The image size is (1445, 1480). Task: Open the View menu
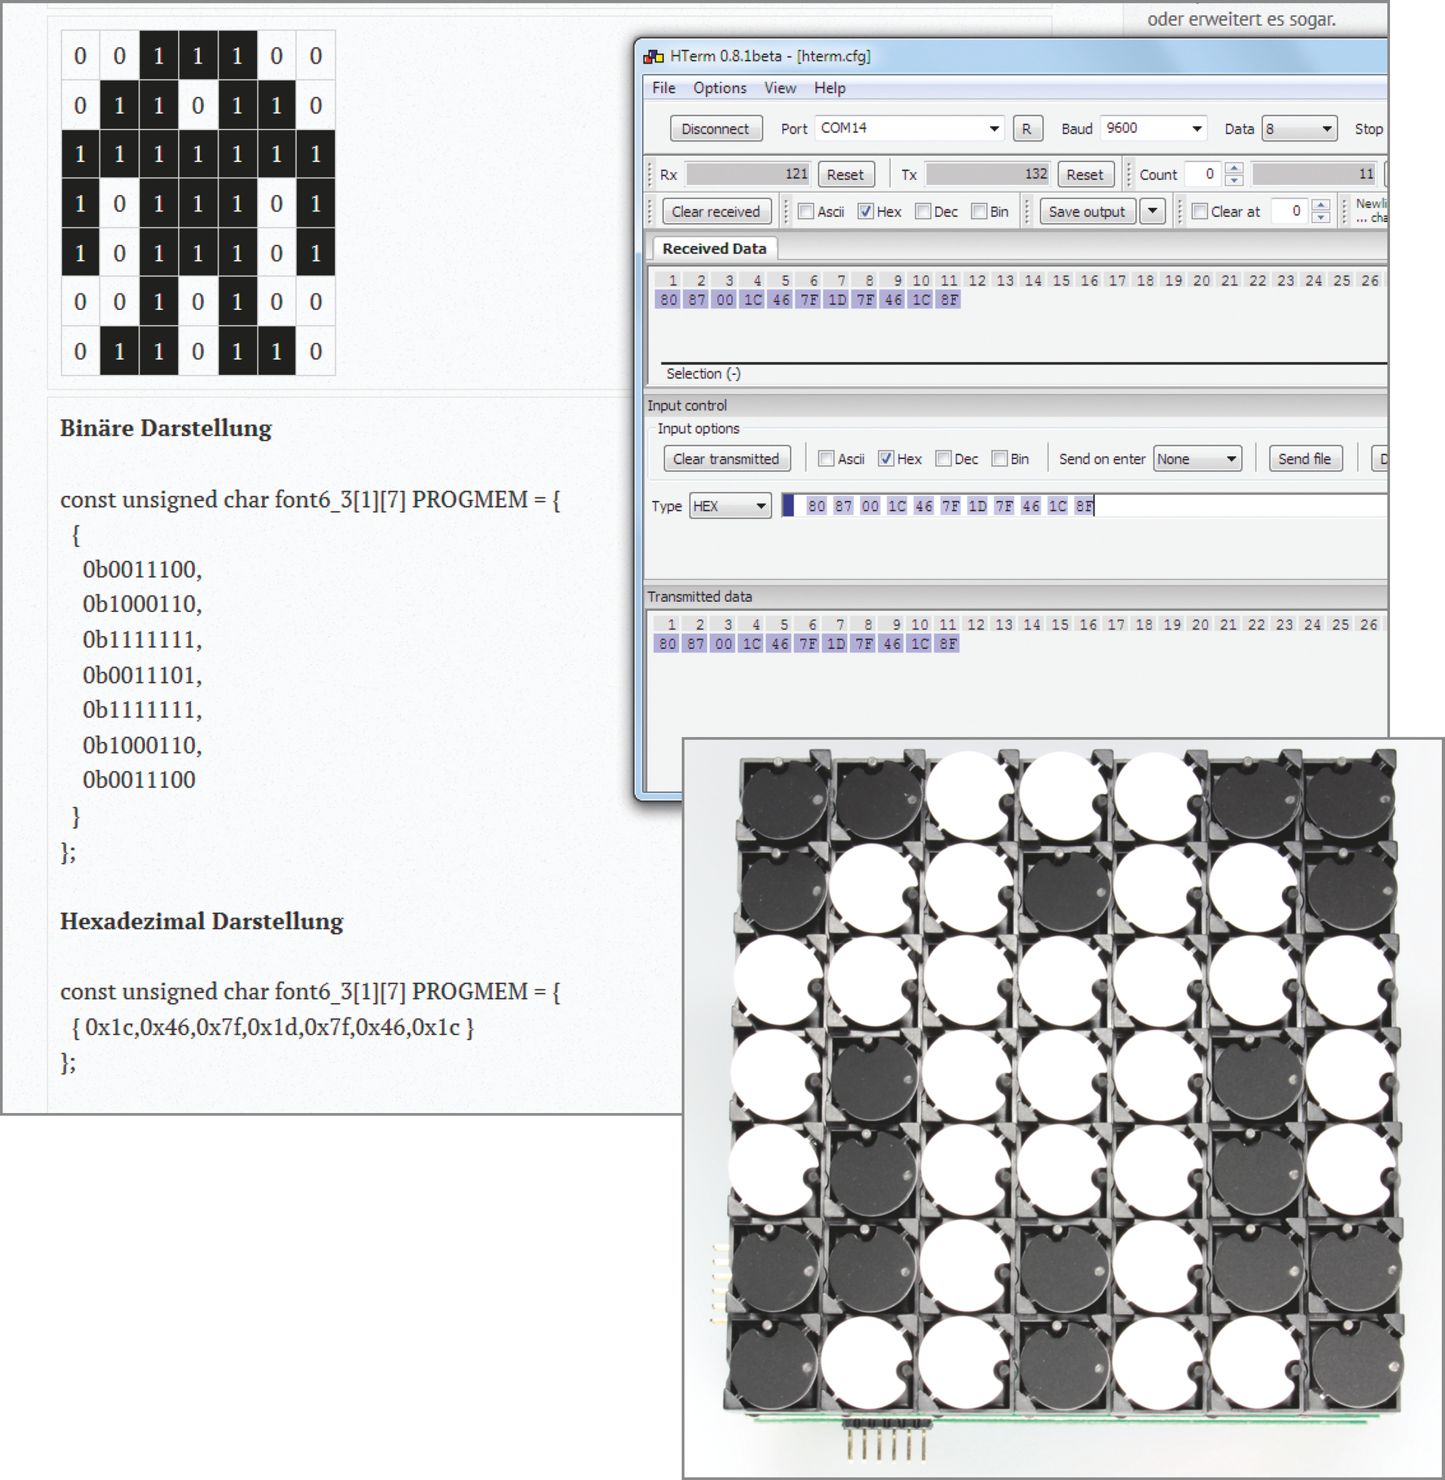779,88
